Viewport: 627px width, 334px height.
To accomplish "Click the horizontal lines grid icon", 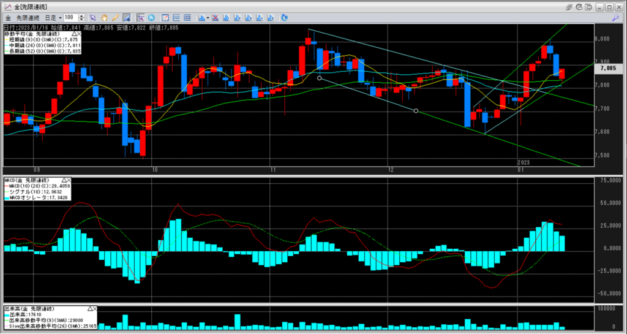I will (x=176, y=18).
